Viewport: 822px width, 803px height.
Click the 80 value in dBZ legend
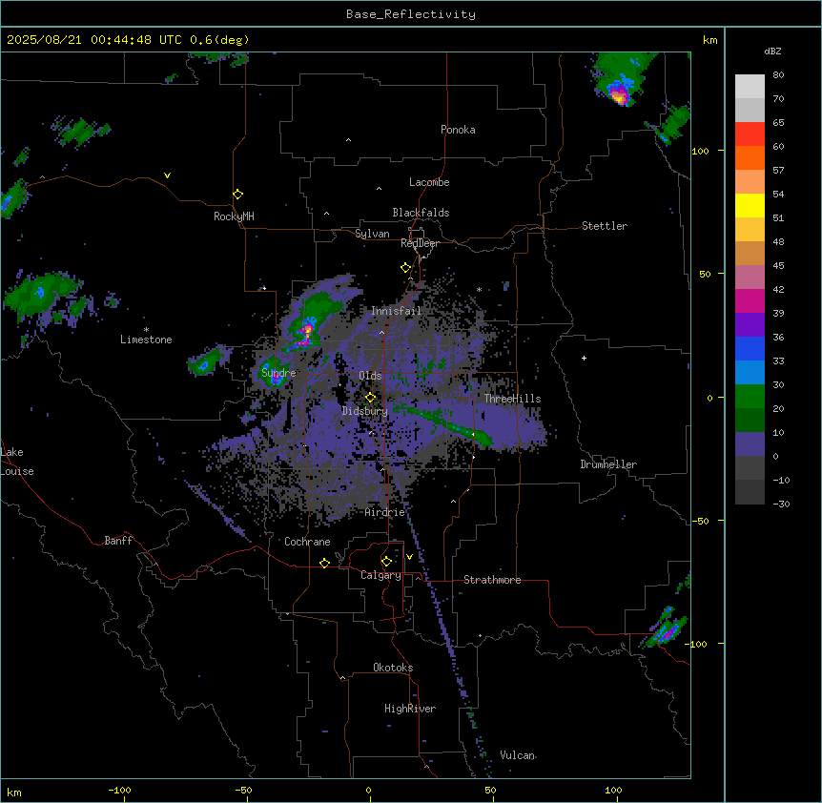click(778, 75)
